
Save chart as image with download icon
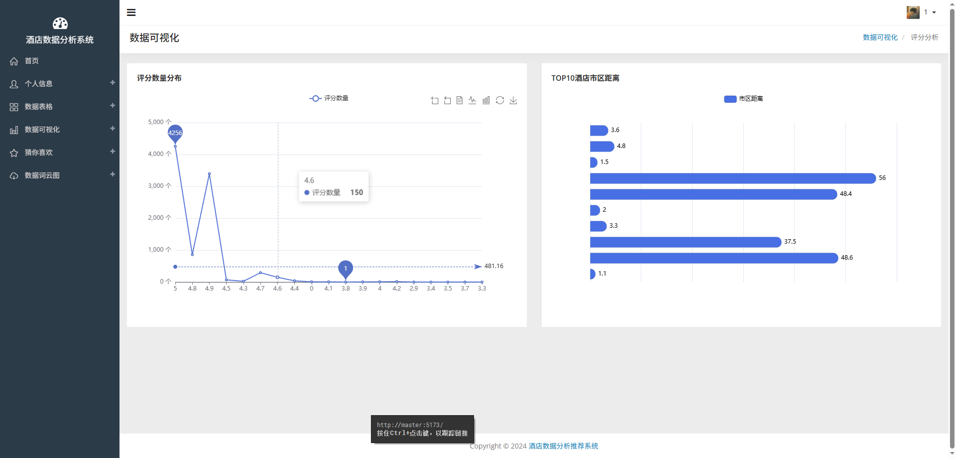(513, 101)
